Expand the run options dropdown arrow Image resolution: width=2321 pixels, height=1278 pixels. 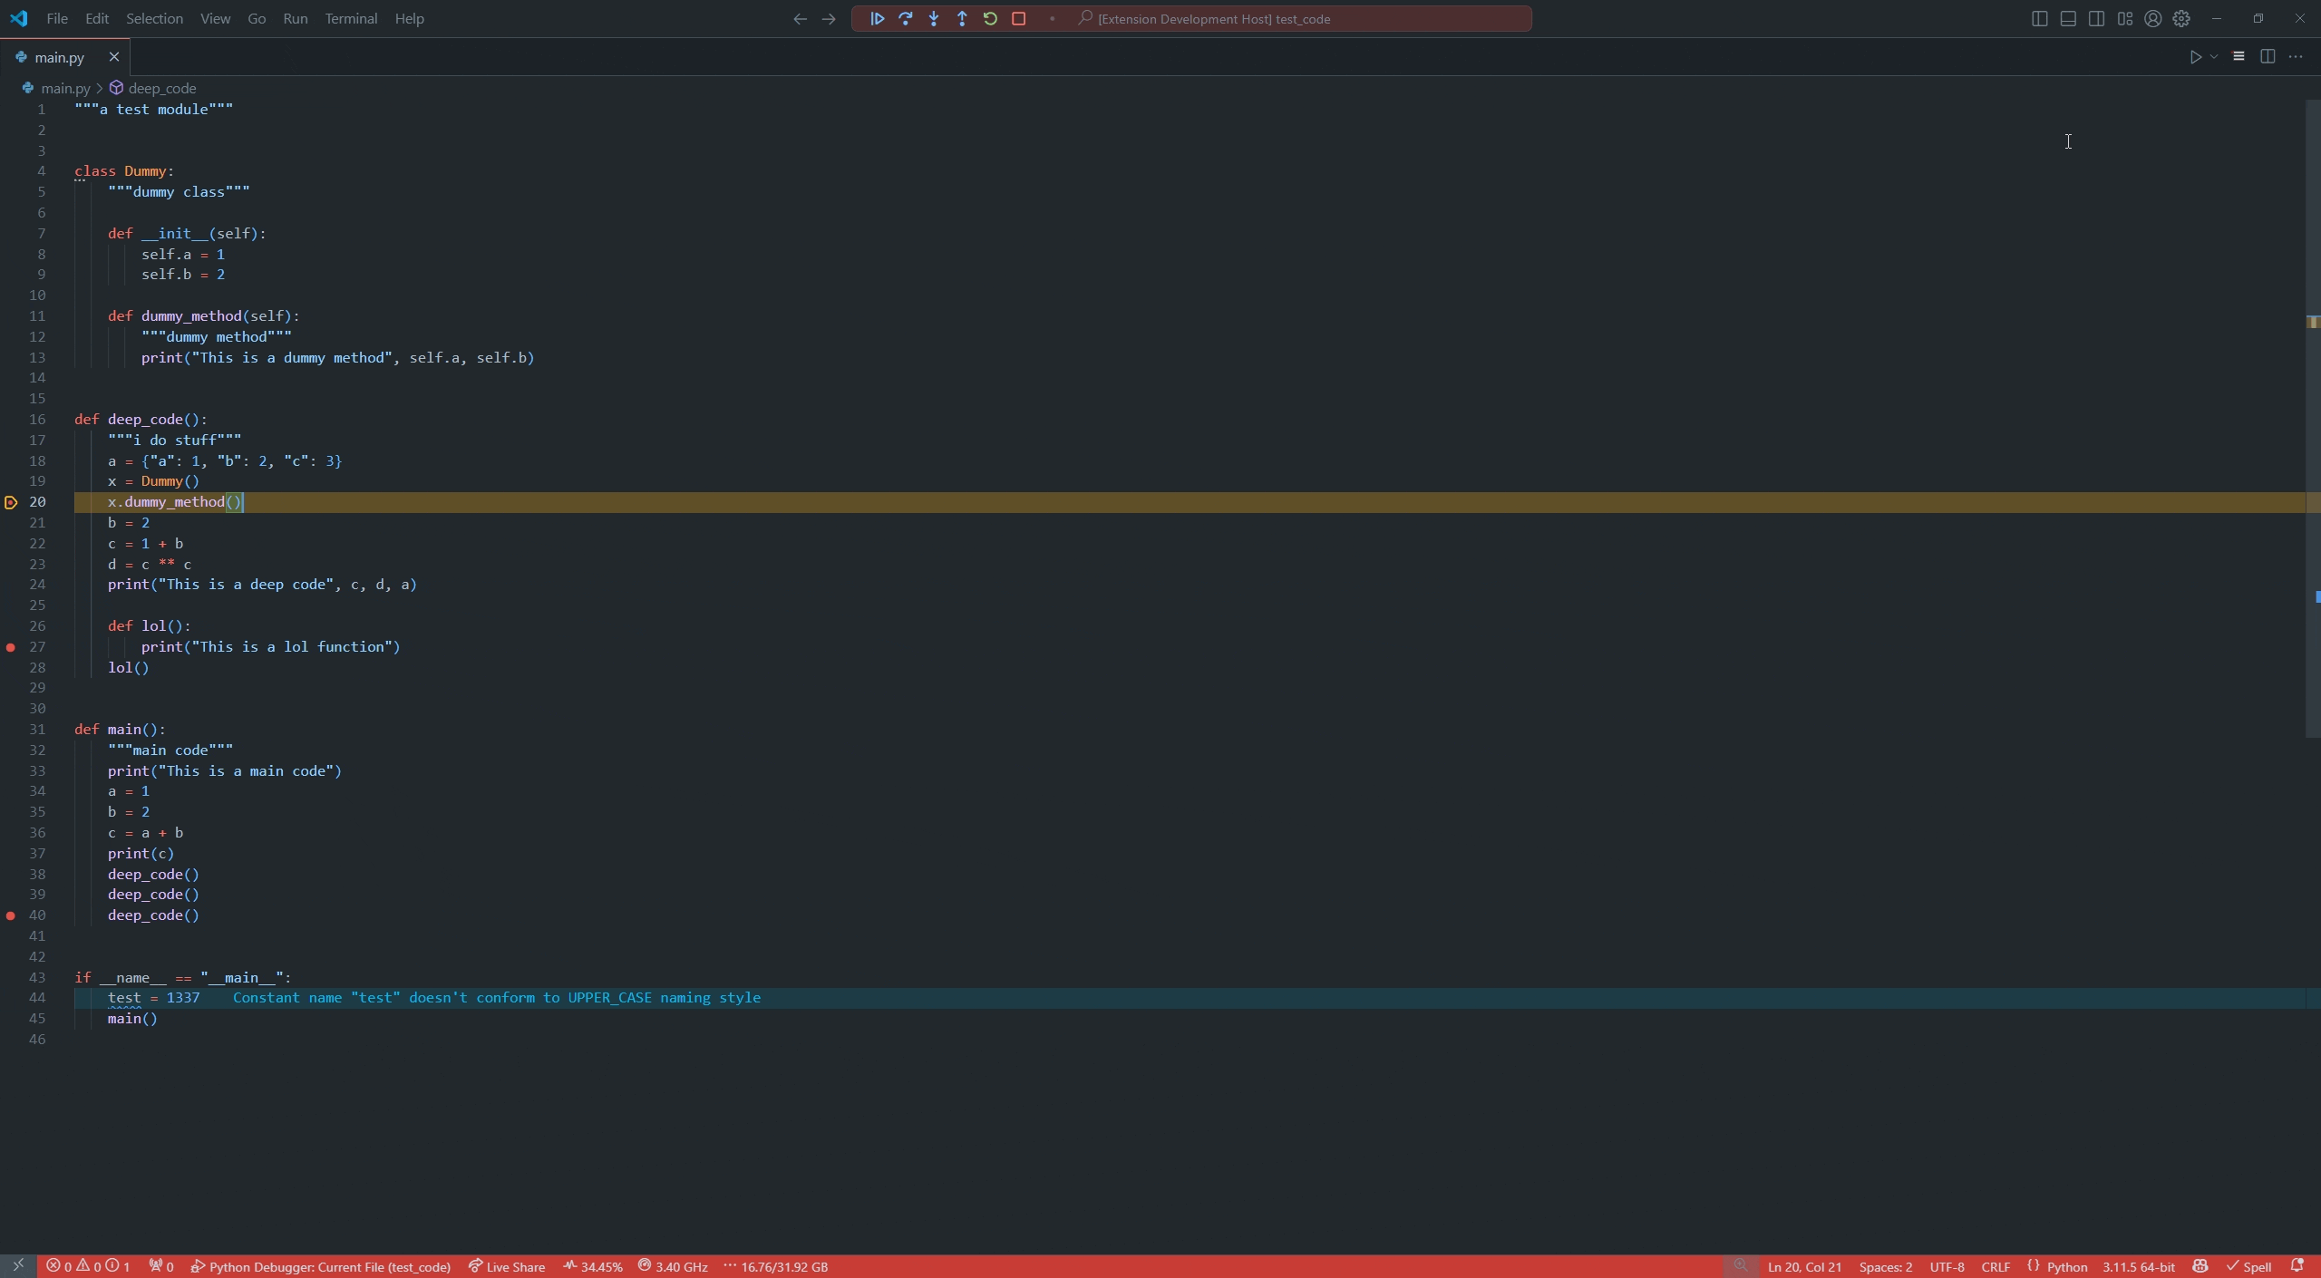(2214, 57)
